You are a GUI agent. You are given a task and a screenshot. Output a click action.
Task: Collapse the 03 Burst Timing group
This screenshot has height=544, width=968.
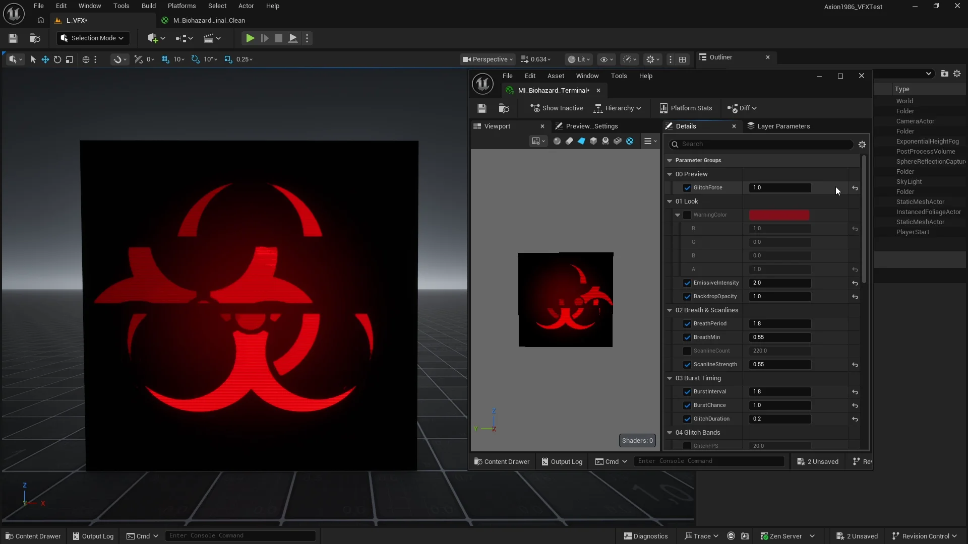670,378
